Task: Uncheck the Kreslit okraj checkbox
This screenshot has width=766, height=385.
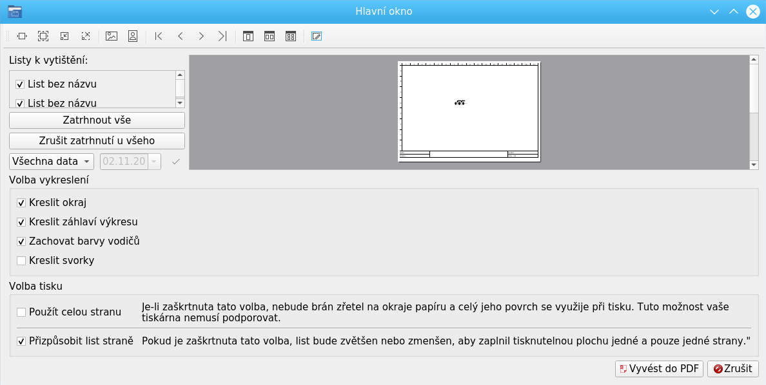Action: point(21,203)
